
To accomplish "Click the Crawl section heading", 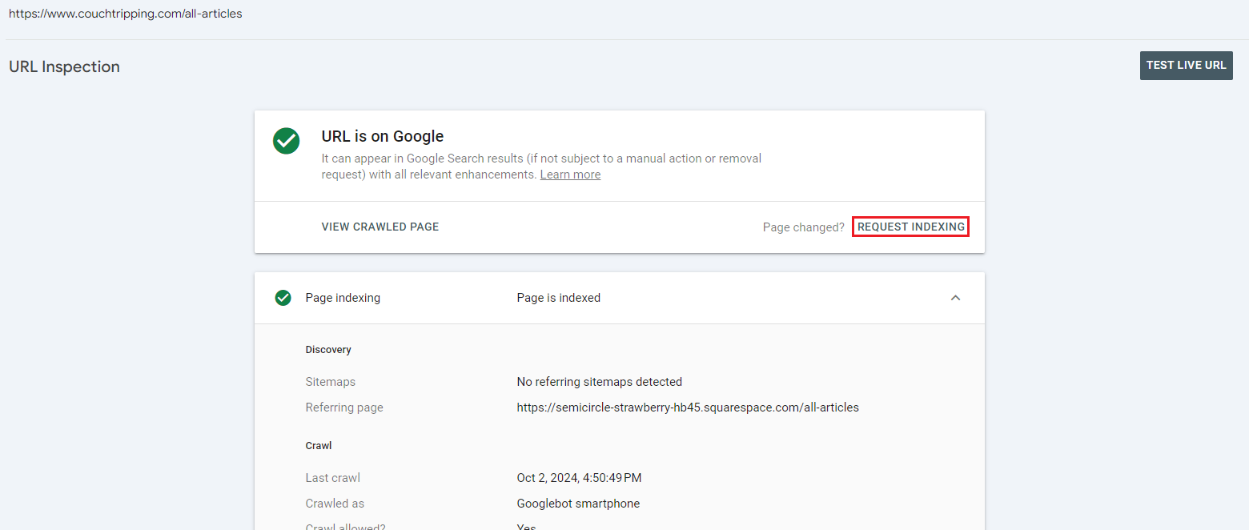I will [319, 445].
